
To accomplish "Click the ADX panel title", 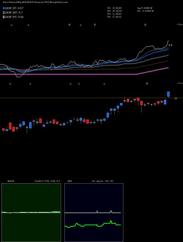I will tap(70, 181).
